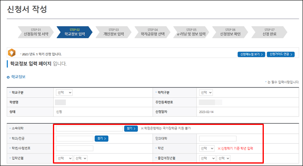The image size is (303, 166).
Task: Click the 학생명 label
Action: click(x=14, y=102)
